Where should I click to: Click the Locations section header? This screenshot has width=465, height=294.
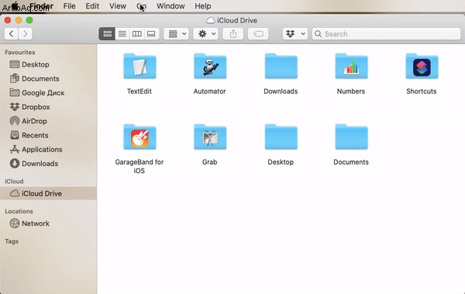point(19,211)
